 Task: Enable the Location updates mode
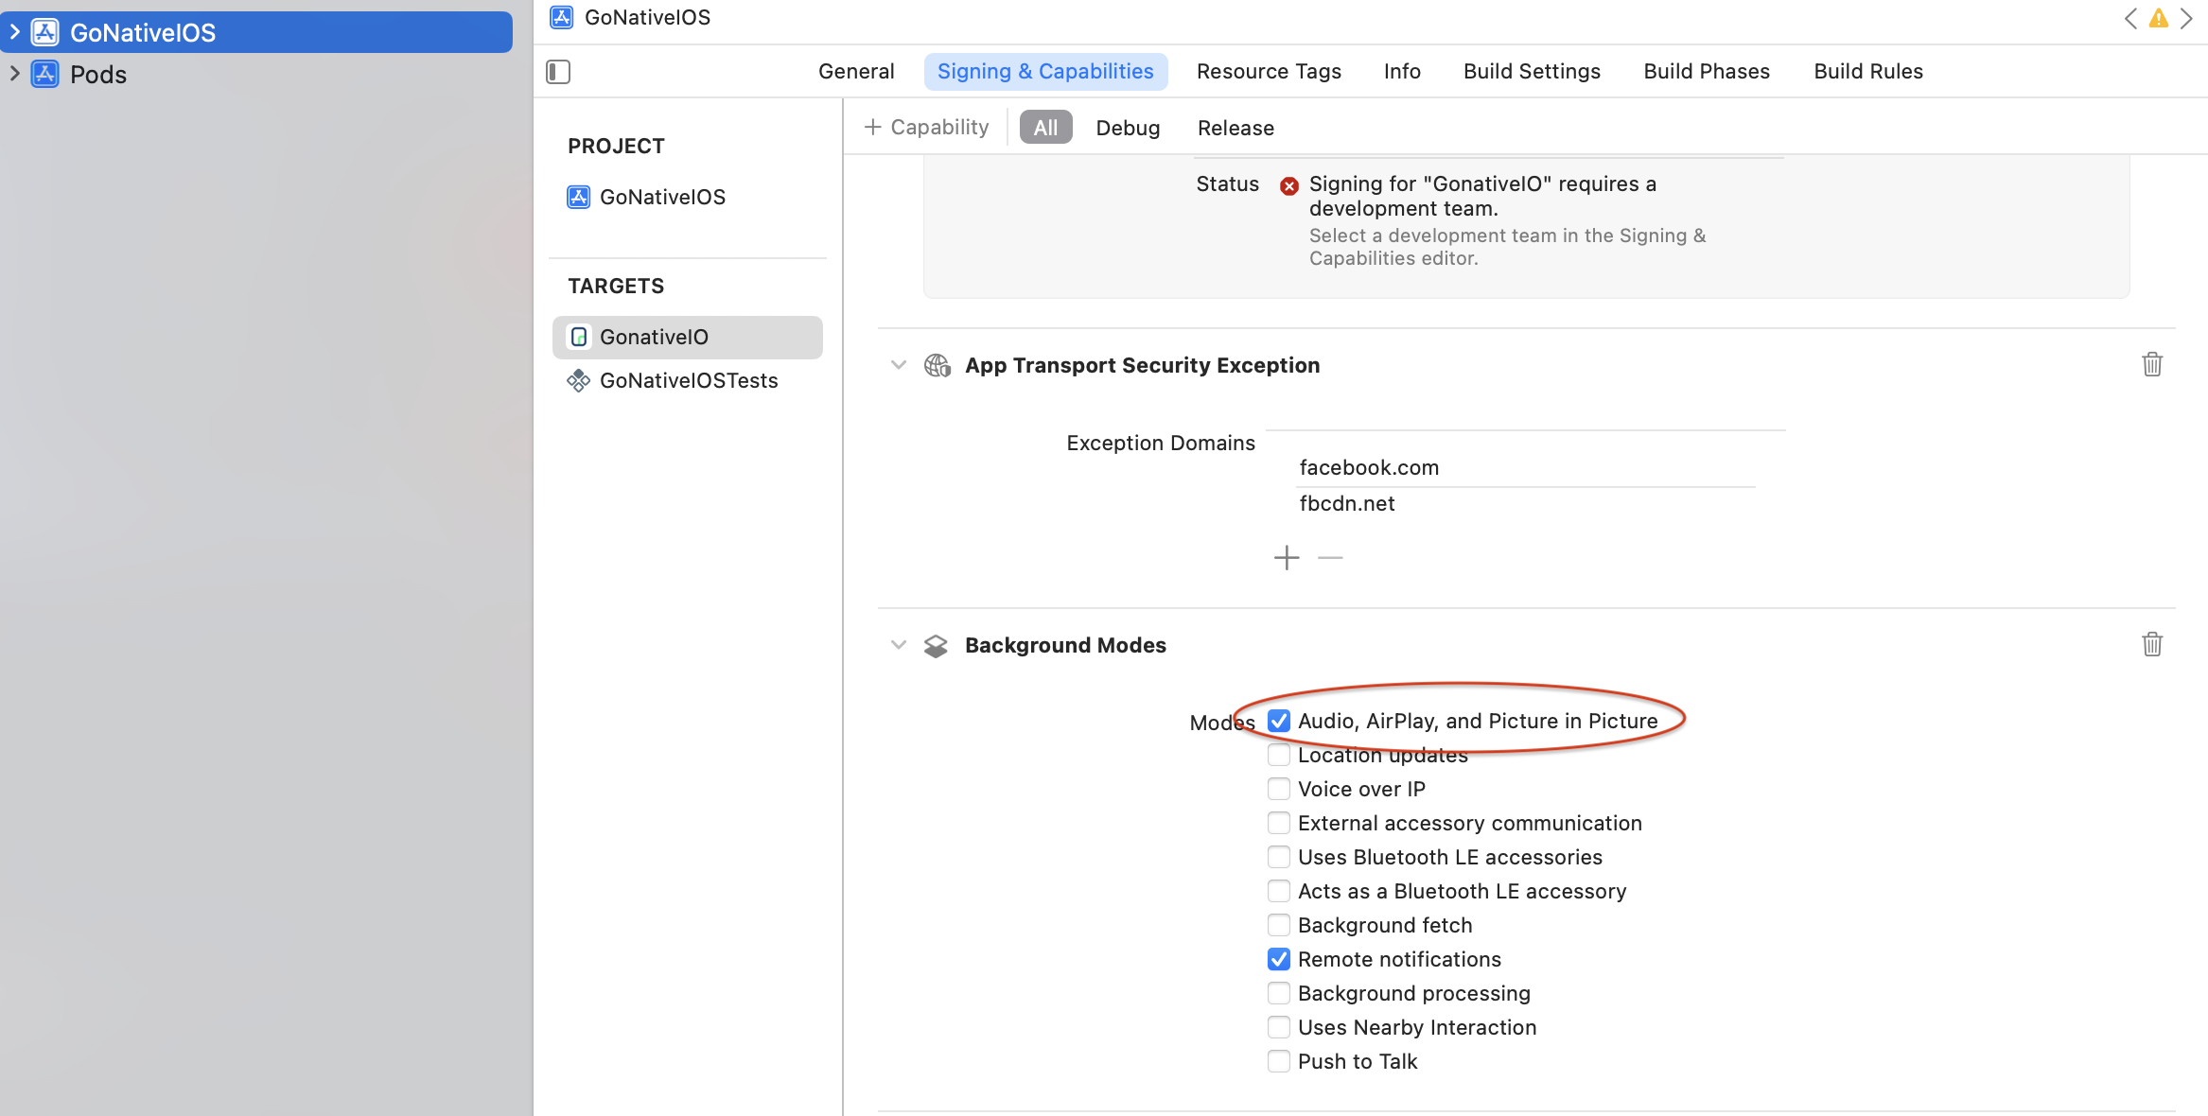[x=1279, y=755]
